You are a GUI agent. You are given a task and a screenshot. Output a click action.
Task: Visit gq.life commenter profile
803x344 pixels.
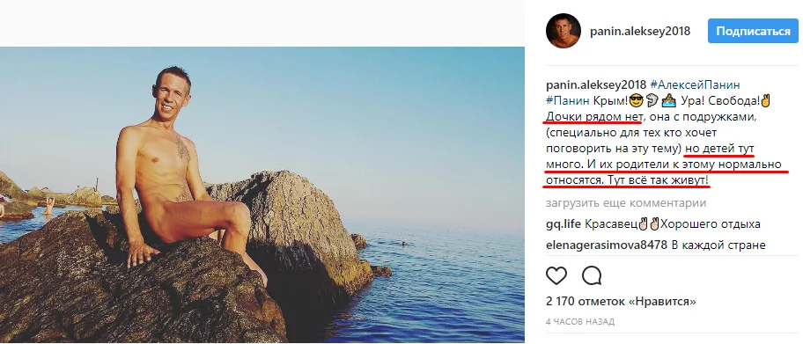click(564, 224)
